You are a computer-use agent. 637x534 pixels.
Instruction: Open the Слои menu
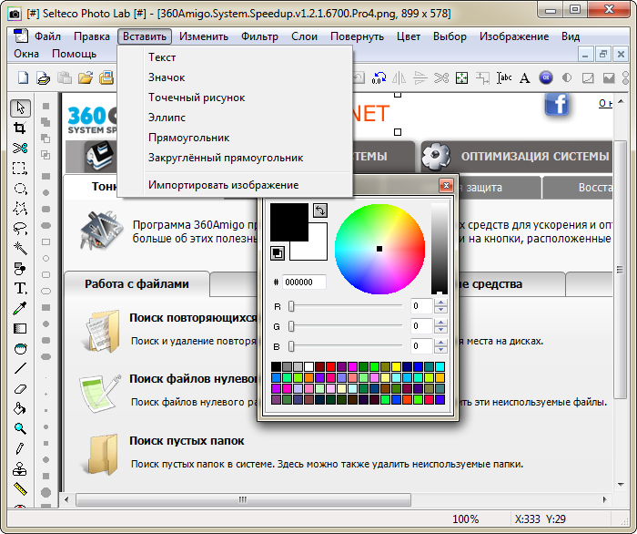coord(304,36)
